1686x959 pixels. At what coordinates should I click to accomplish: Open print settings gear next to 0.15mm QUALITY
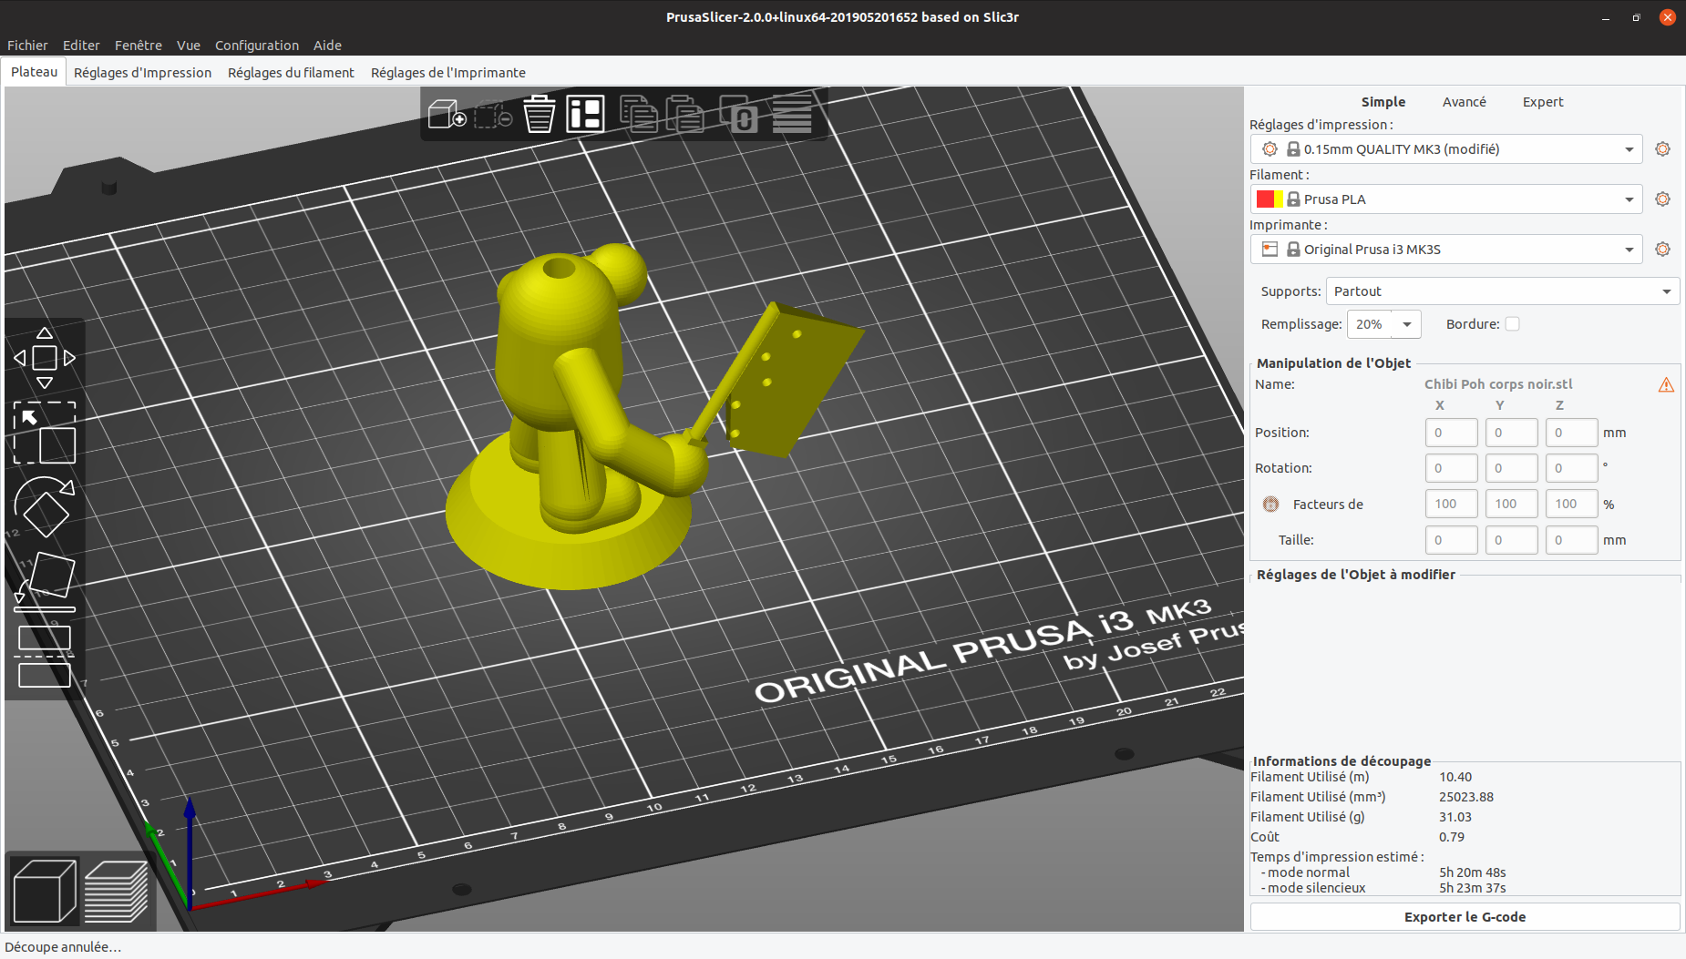1661,148
